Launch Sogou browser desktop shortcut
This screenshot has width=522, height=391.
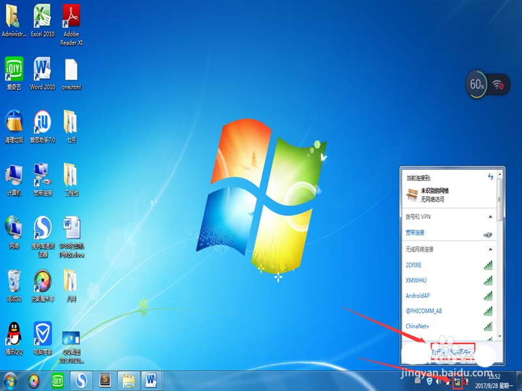tap(42, 237)
